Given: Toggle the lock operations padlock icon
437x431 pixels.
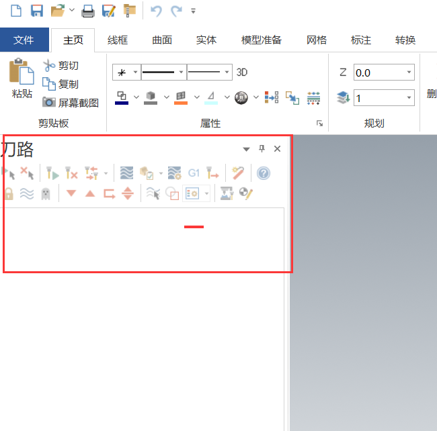Looking at the screenshot, I should pyautogui.click(x=9, y=193).
